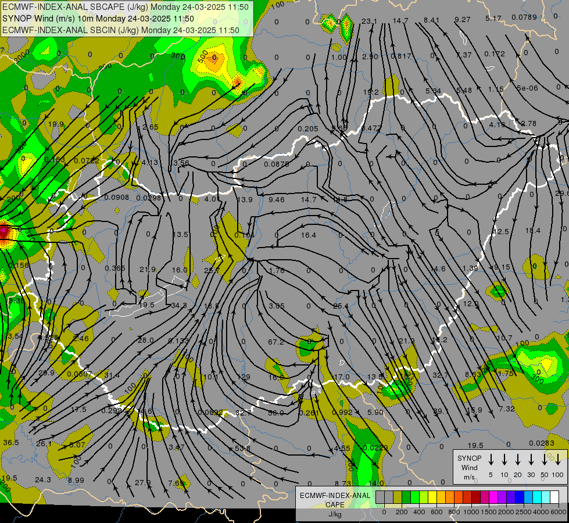Image resolution: width=569 pixels, height=523 pixels.
Task: Click the map value 25.4
Action: [x=341, y=306]
